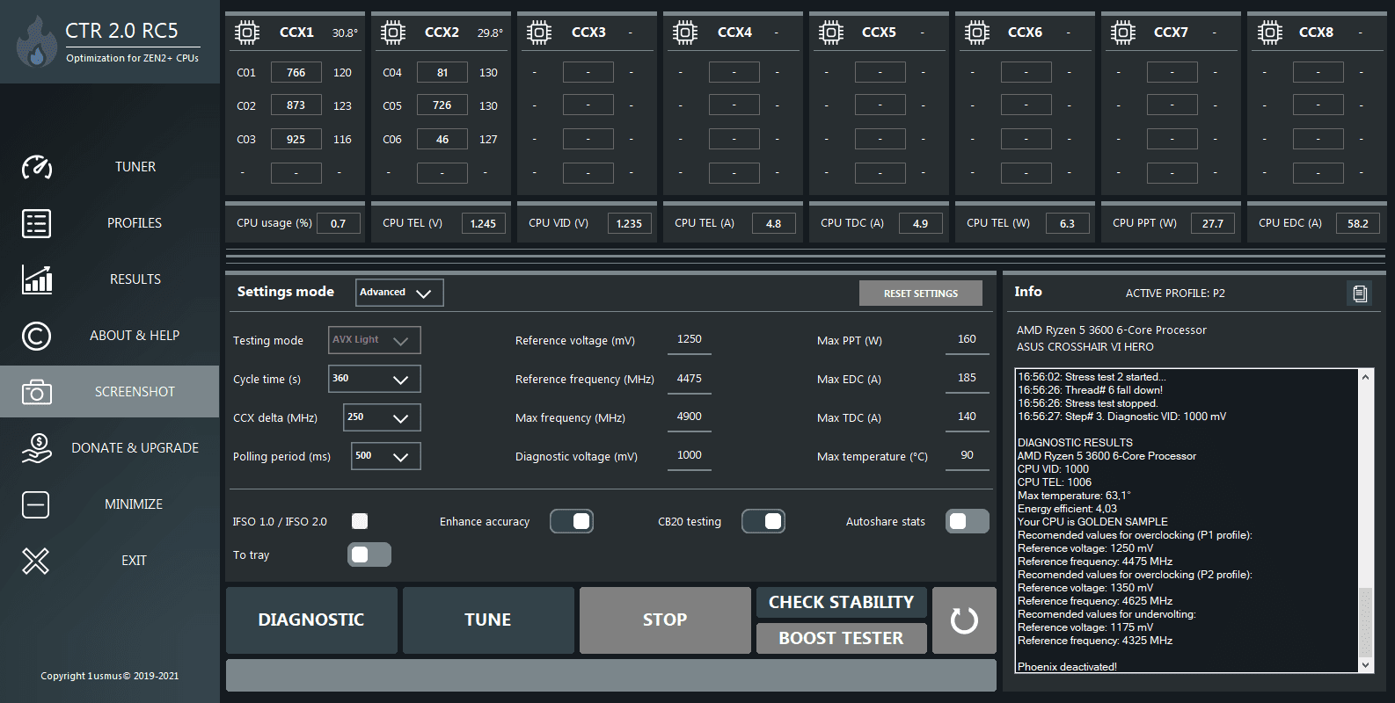Click the BOOST TESTER button
This screenshot has height=703, width=1395.
pos(842,639)
